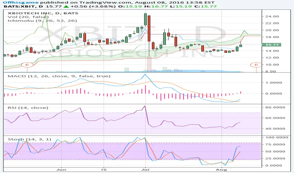
Task: Click the Stoch 100.0000 axis label
Action: (x=276, y=137)
